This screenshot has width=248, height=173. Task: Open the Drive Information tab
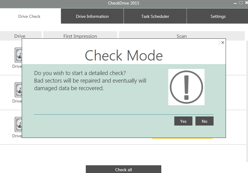[92, 16]
